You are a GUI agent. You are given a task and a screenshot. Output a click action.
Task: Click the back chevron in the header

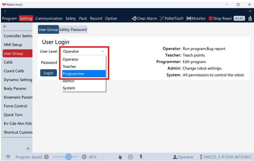[x=5, y=11]
